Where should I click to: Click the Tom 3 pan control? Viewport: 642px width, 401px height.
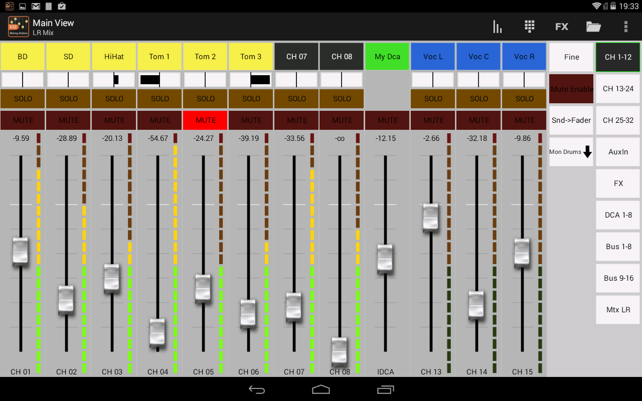click(251, 80)
